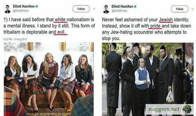Follow Elliott Hamilton from the left tweet

click(81, 9)
